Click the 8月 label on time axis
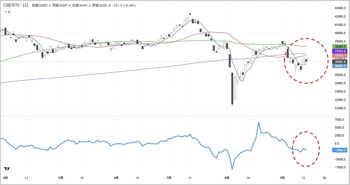This screenshot has width=350, height=185. (x=227, y=177)
